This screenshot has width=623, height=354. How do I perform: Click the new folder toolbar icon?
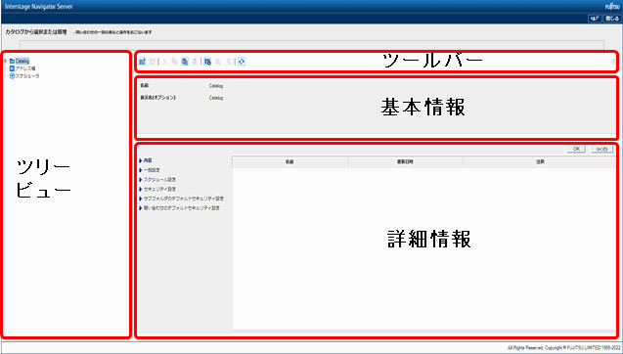pos(142,62)
